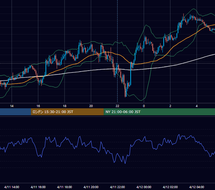
Task: Click the 4/12 02:00 date label
Action: (x=170, y=187)
